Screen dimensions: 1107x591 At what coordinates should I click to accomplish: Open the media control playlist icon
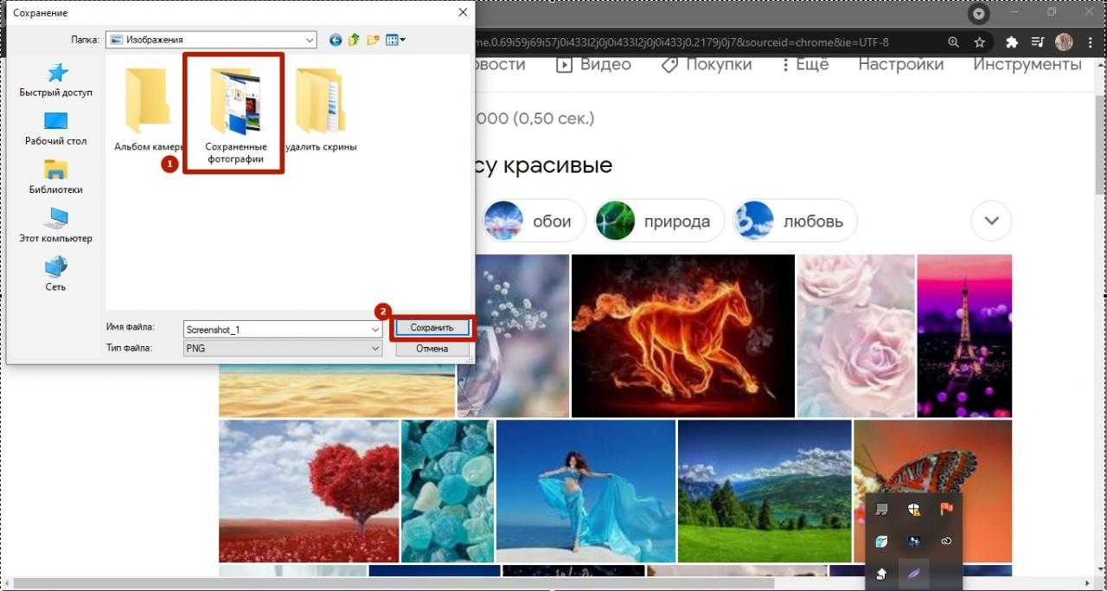(x=1038, y=42)
